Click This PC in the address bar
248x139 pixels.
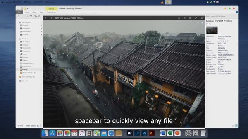pyautogui.click(x=37, y=16)
